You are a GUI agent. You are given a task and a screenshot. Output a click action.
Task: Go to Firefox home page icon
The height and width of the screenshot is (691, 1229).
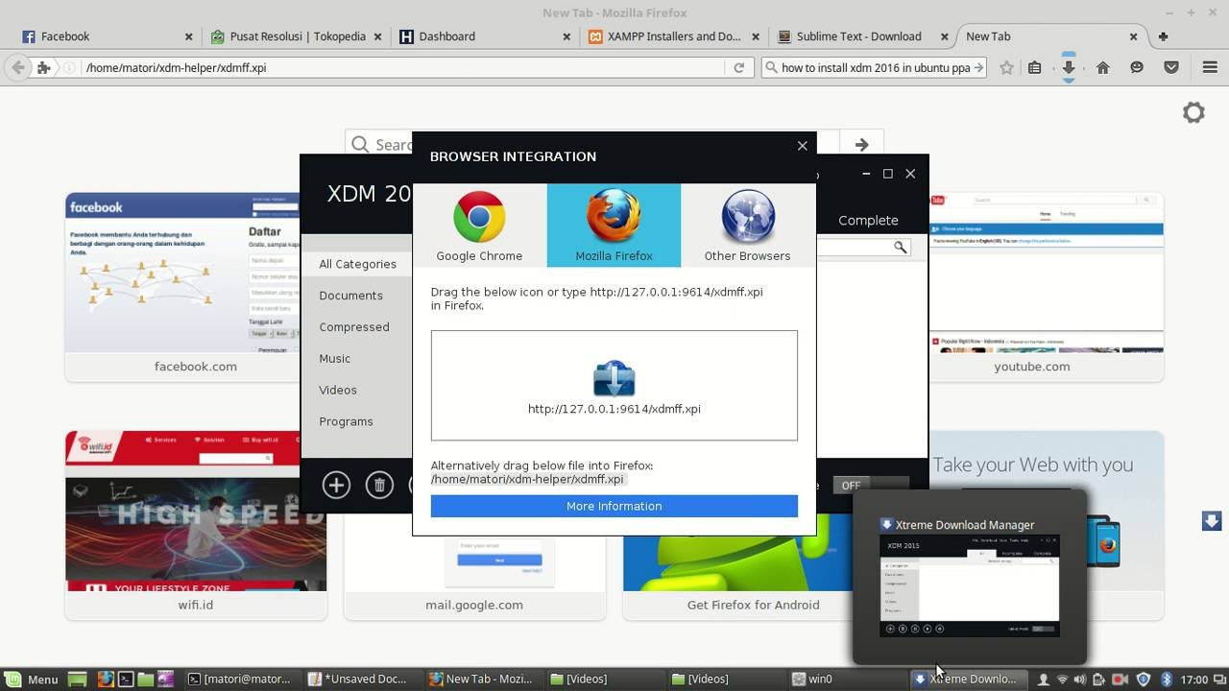(x=1103, y=68)
